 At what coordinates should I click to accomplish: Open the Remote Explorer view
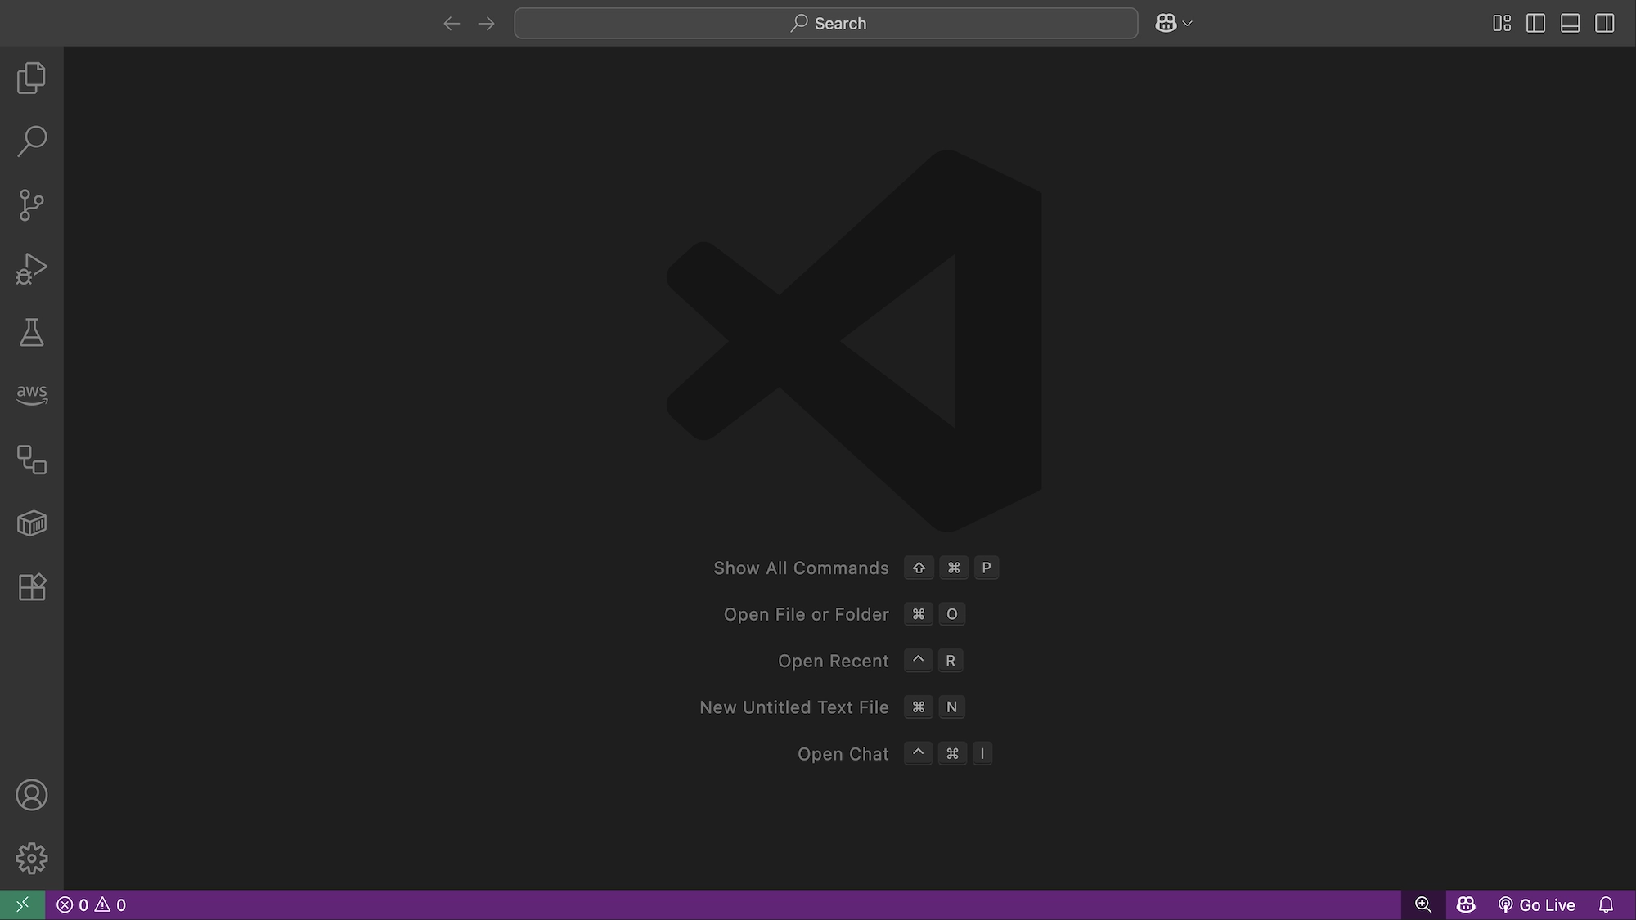pos(31,460)
